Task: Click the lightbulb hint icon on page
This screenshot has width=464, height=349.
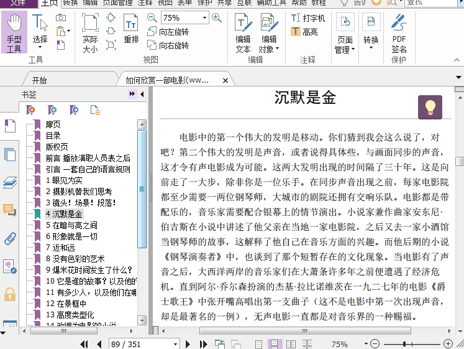Action: pos(430,107)
